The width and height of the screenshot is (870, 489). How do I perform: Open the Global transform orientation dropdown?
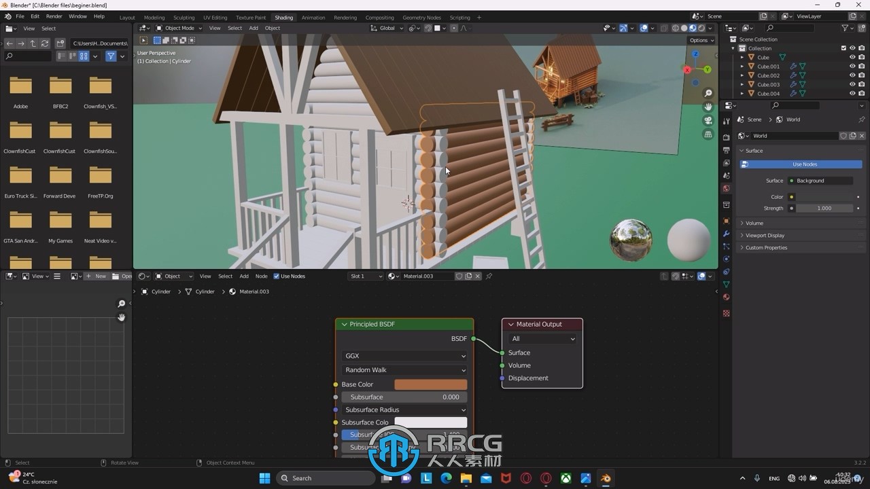pos(387,29)
